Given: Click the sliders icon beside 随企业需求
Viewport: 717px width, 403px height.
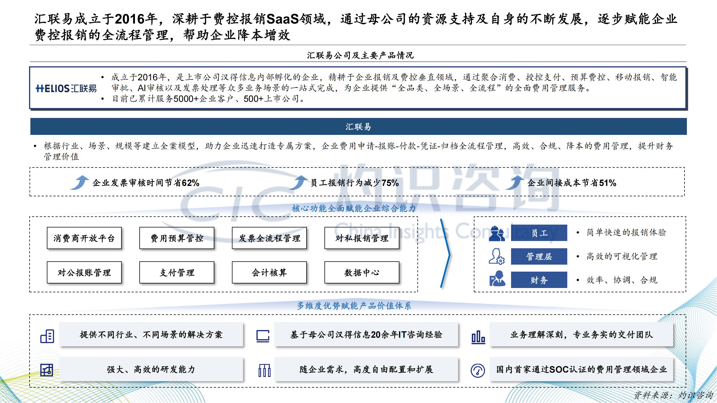Looking at the screenshot, I should (264, 370).
